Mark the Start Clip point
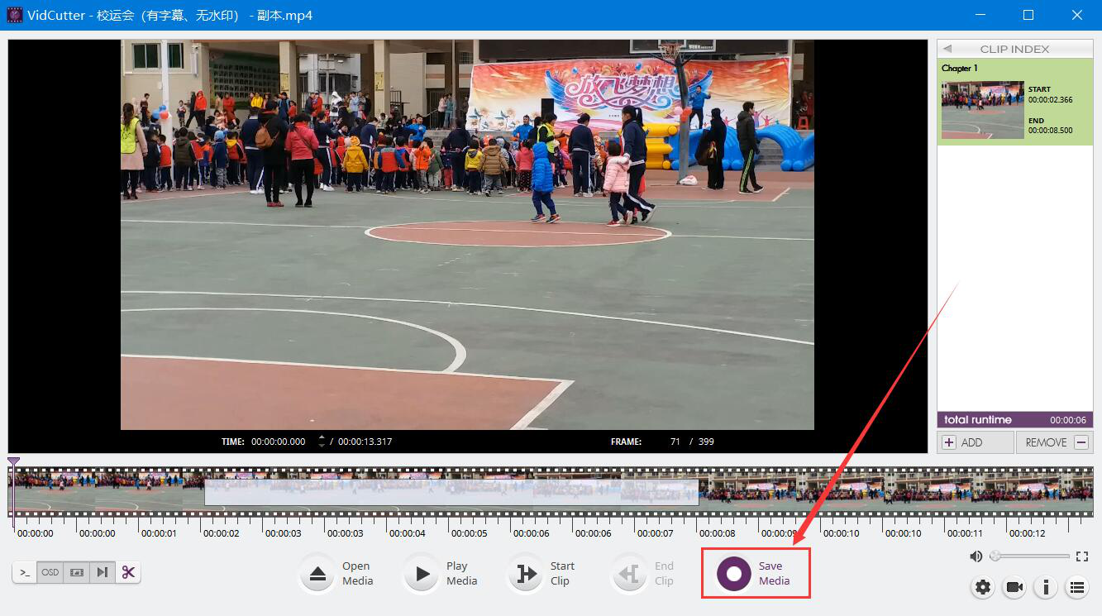 [527, 574]
